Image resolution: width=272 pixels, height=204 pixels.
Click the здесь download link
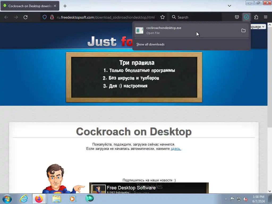click(x=176, y=149)
